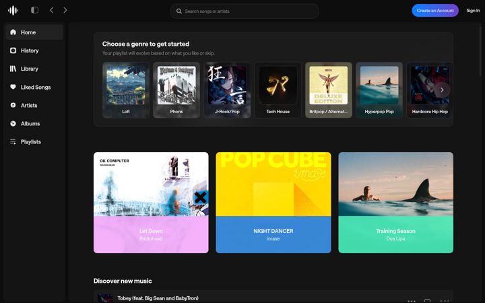Play Tobey (feat. Big Sean and BabyTron)
485x303 pixels.
pos(273,297)
